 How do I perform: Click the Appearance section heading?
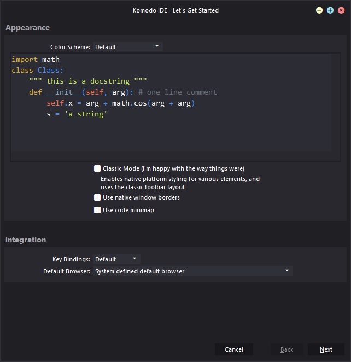[x=27, y=28]
